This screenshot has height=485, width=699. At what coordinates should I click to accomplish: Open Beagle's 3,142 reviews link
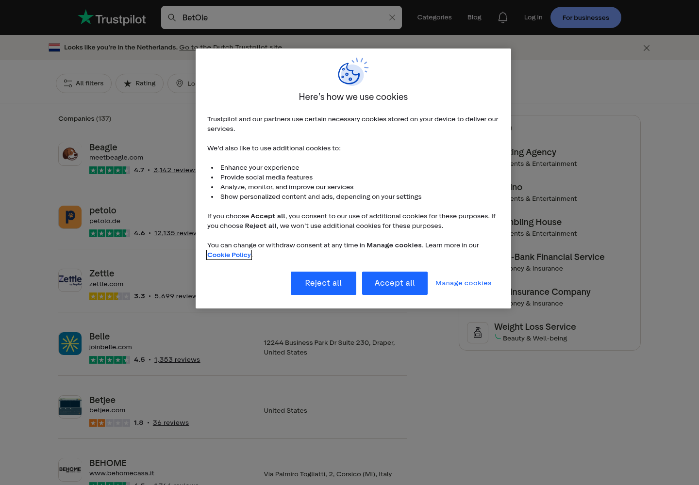175,170
